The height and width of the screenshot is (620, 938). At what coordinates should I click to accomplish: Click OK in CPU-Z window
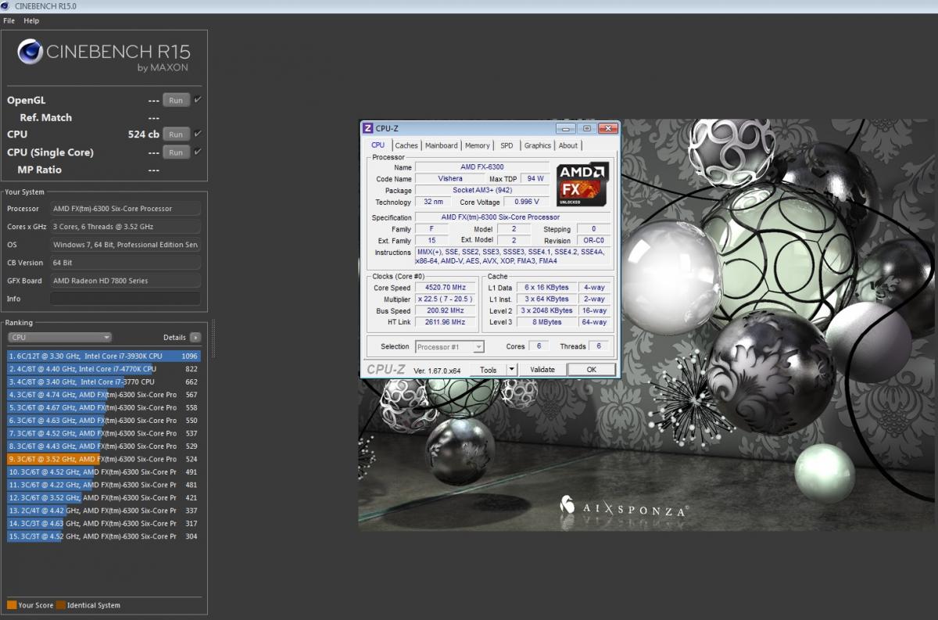(x=591, y=370)
